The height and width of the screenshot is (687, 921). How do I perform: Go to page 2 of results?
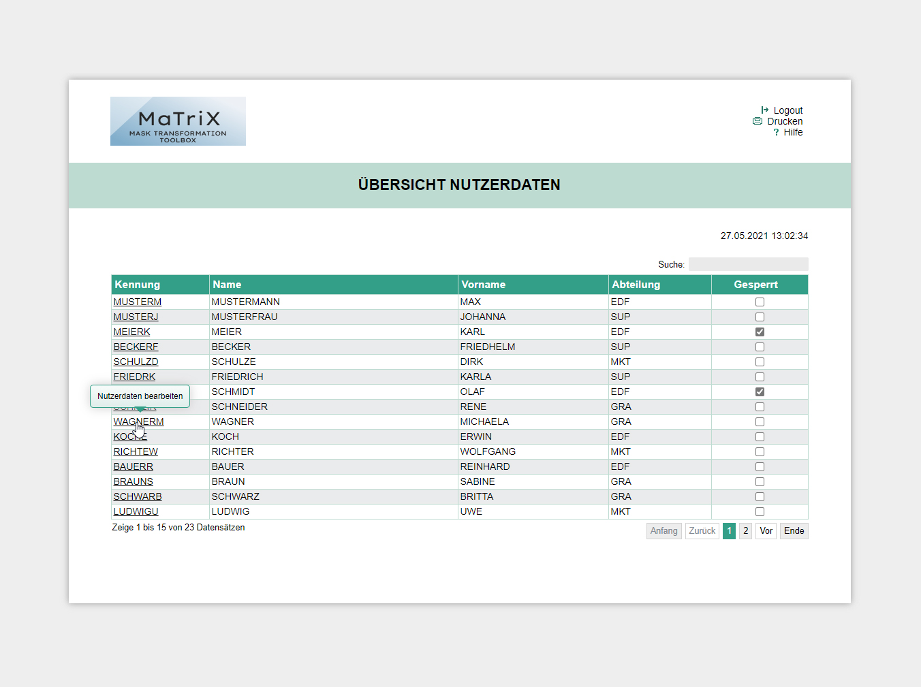pos(745,531)
